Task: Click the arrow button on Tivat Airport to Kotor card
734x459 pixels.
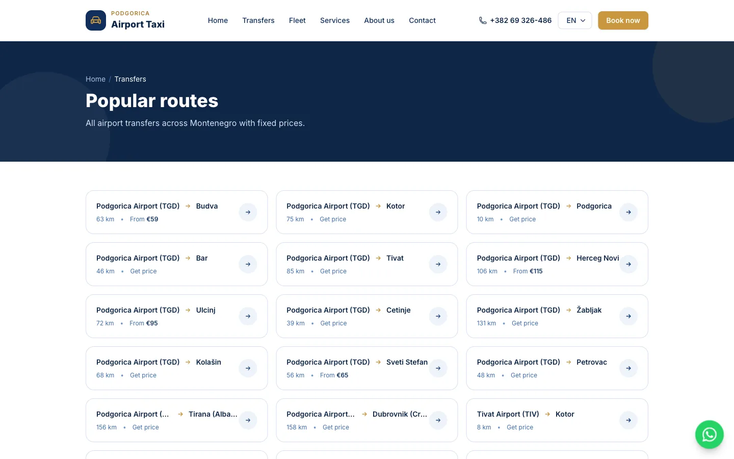Action: (x=628, y=420)
